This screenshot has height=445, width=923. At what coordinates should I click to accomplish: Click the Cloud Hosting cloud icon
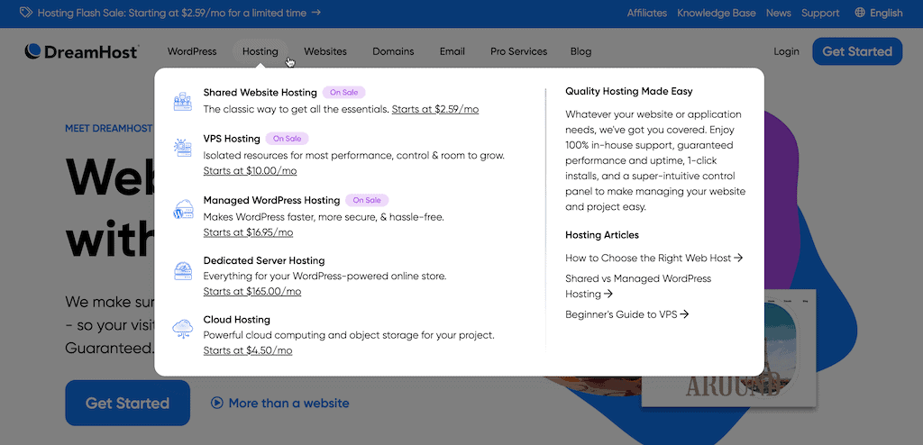coord(182,328)
